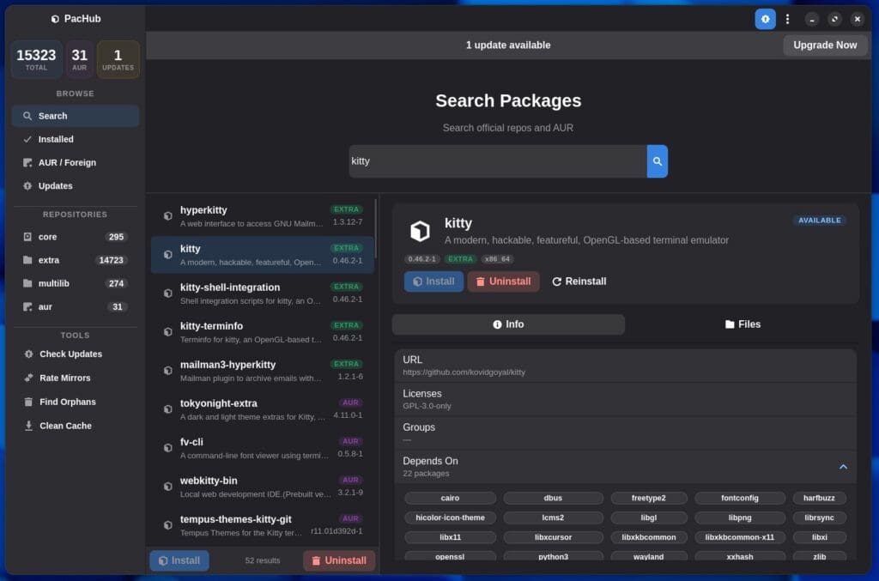Click the PacHub logo
The width and height of the screenshot is (879, 581).
pos(75,17)
